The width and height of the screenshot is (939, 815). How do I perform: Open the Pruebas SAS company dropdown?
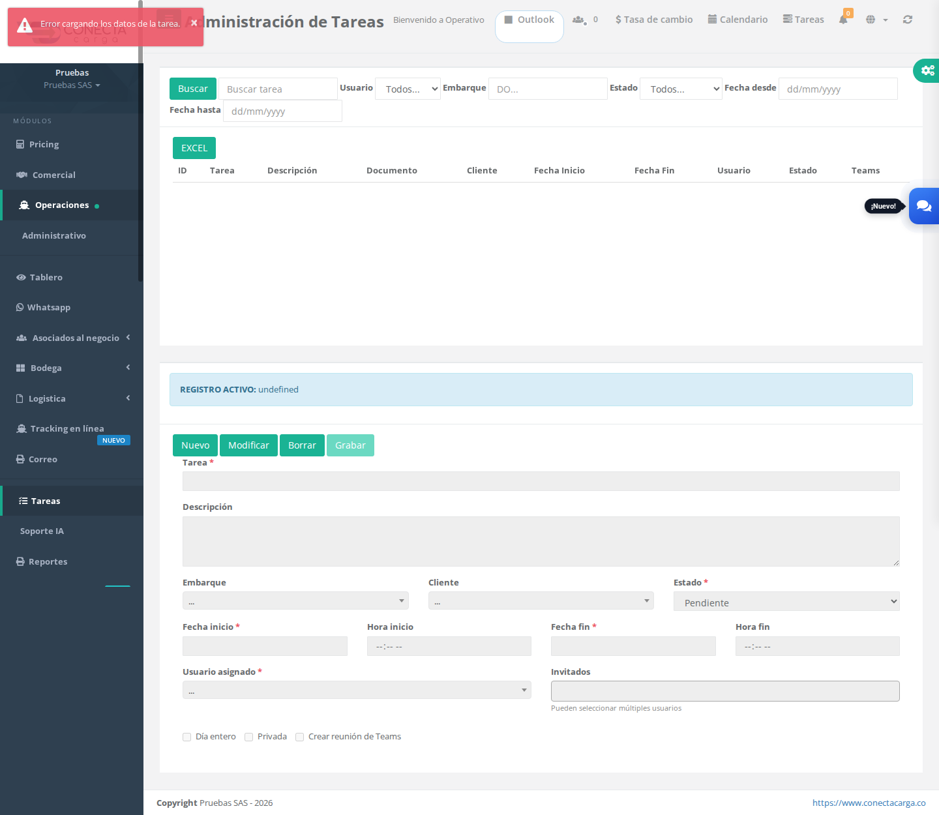(72, 85)
